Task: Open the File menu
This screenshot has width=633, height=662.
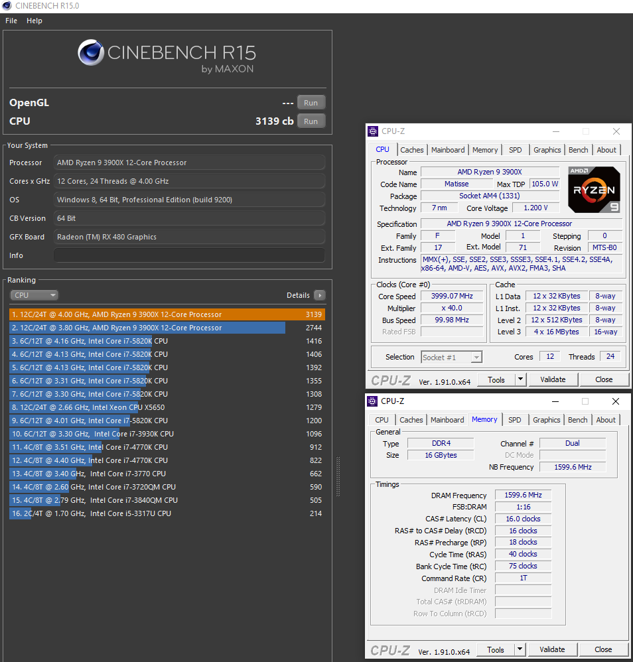Action: click(x=11, y=21)
